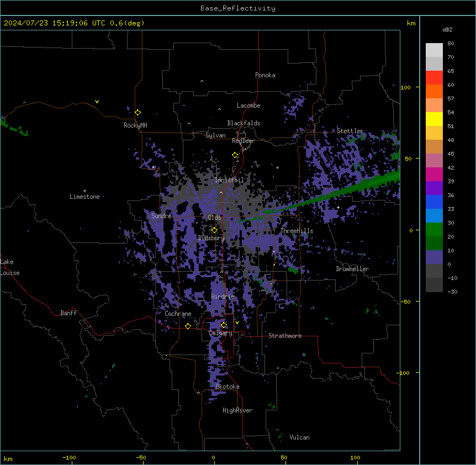Click the yellow diamond marker below Cochrane
476x465 pixels.
click(188, 326)
